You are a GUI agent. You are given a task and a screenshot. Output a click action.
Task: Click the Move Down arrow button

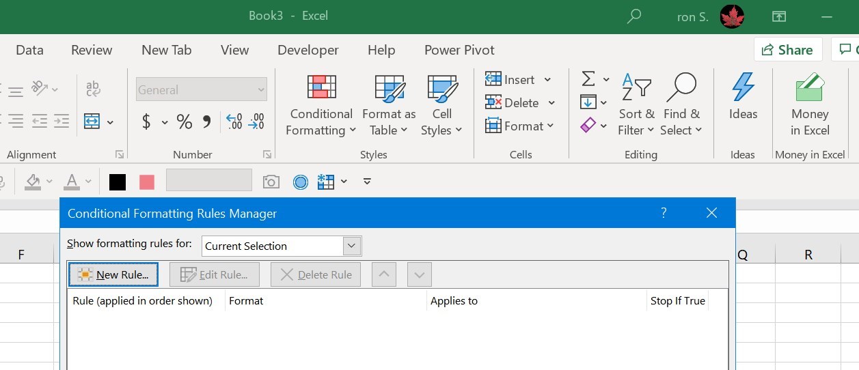click(420, 274)
